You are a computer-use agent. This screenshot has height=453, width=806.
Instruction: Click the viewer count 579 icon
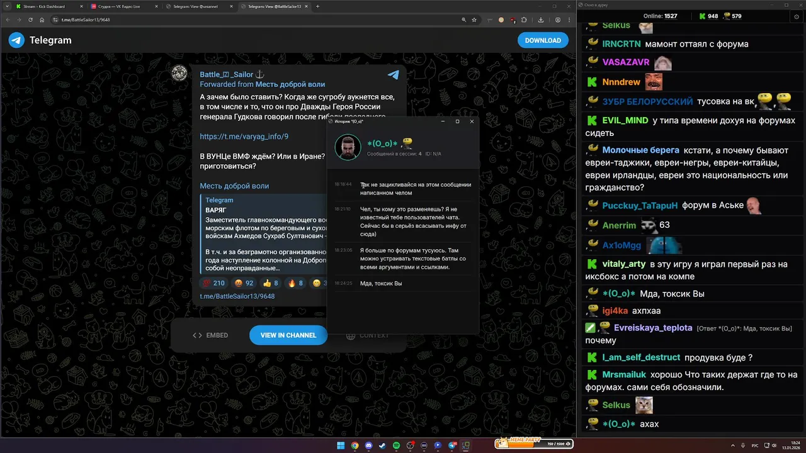pos(732,16)
